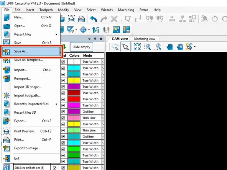Choose the arrow pointer selection tool
Viewport: 227px width, 170px height.
[125, 47]
